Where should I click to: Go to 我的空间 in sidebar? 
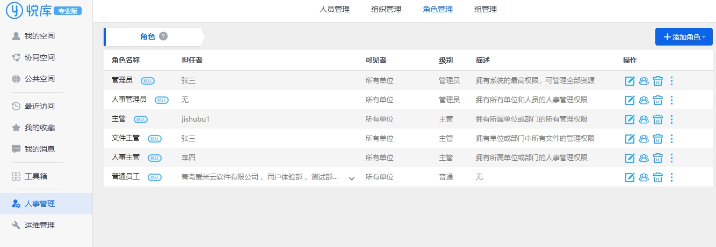pos(39,36)
